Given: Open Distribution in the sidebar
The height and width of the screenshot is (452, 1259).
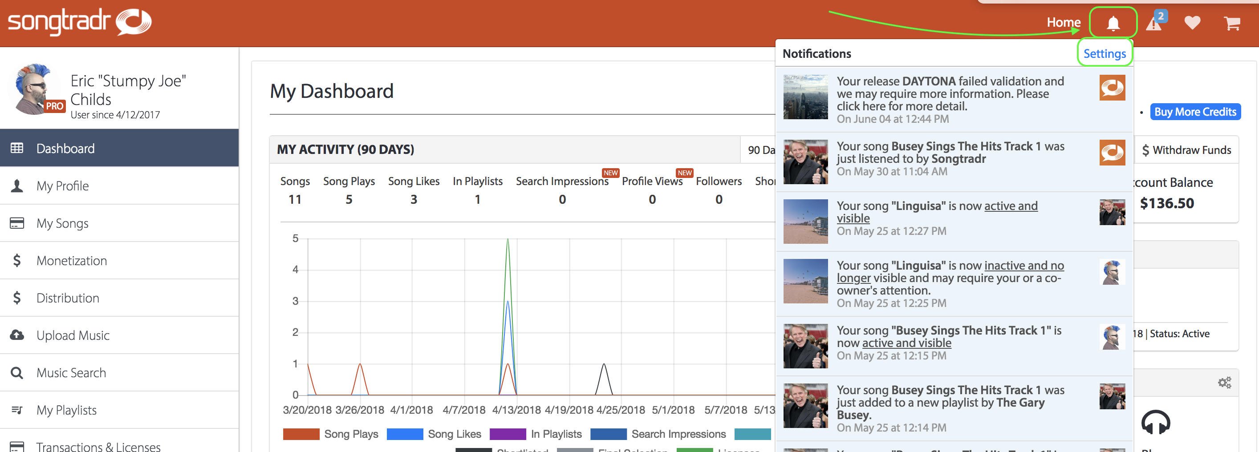Looking at the screenshot, I should (119, 298).
